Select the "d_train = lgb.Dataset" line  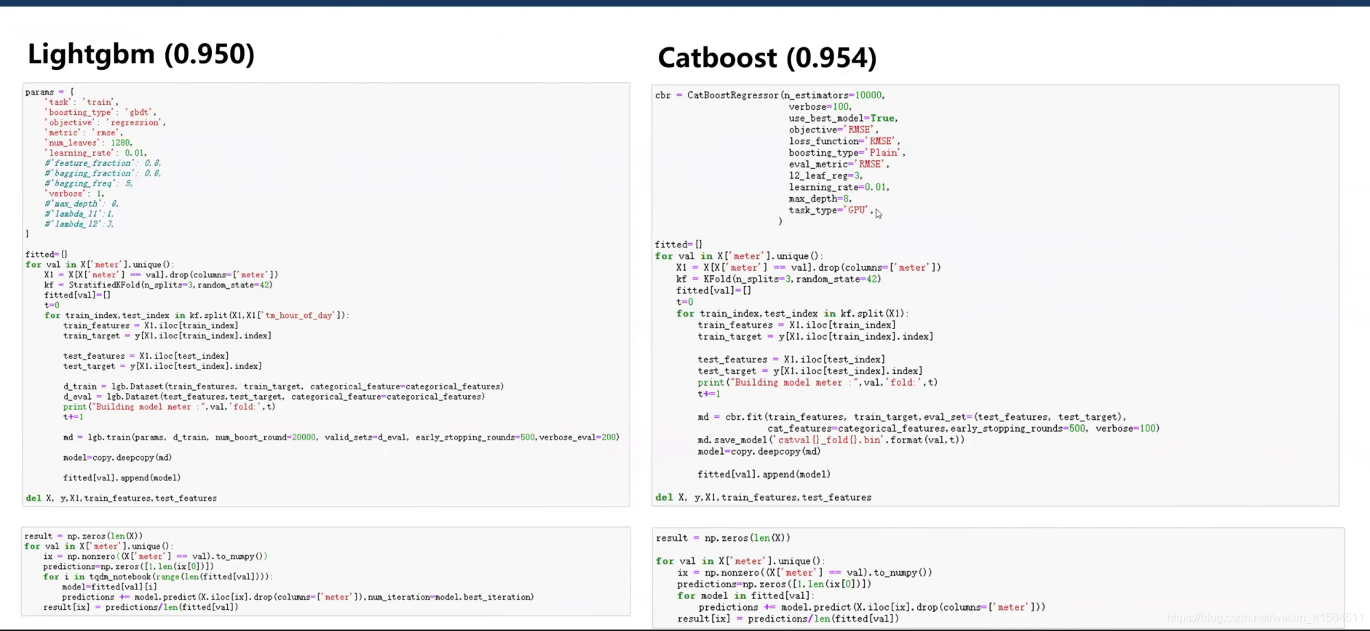tap(283, 387)
